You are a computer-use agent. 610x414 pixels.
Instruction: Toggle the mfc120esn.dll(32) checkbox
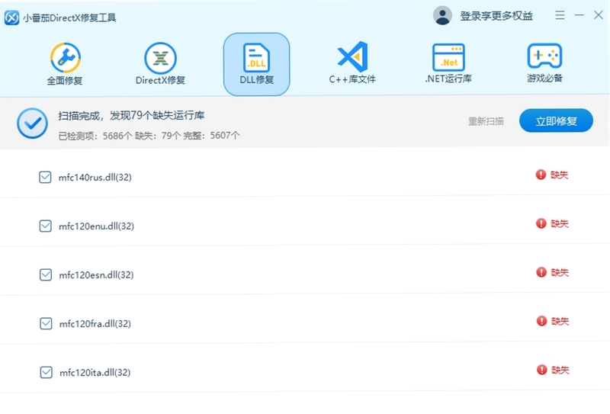pyautogui.click(x=46, y=274)
